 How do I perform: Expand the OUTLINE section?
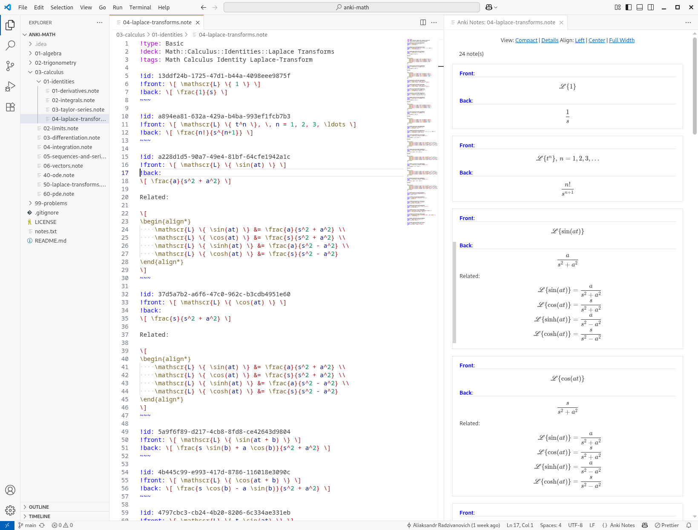38,507
